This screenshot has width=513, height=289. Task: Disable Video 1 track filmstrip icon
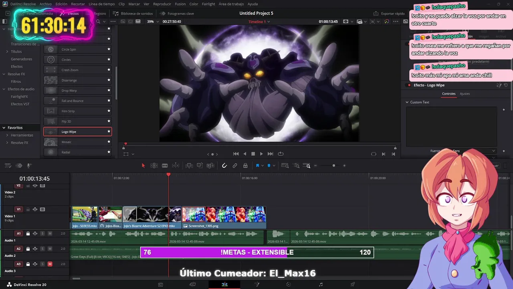coord(42,209)
